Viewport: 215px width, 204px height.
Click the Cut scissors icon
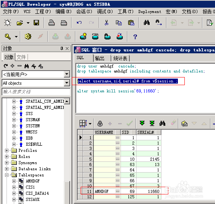coord(106,23)
